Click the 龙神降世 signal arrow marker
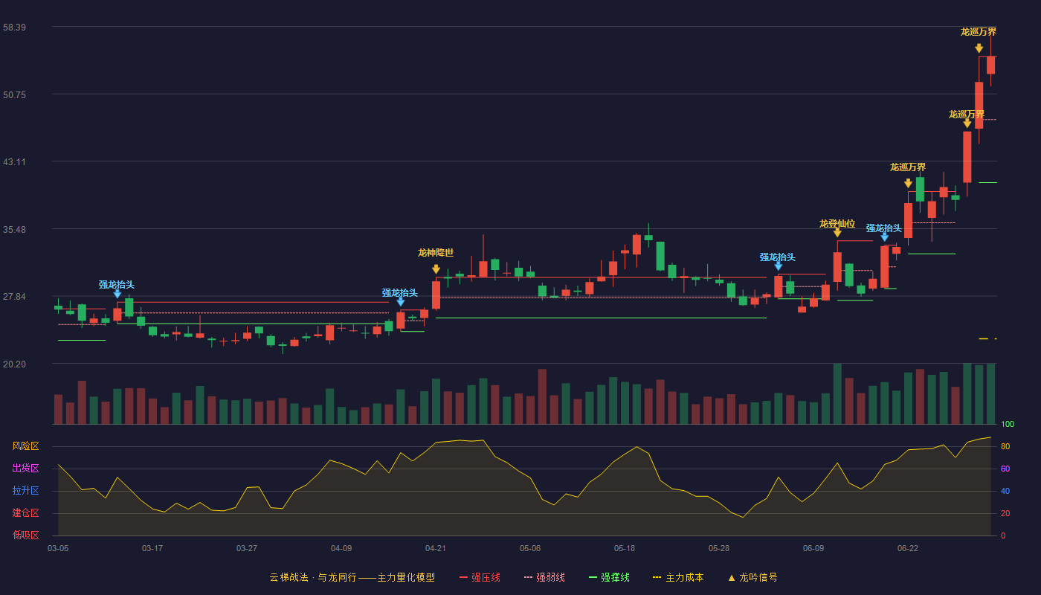 point(436,269)
